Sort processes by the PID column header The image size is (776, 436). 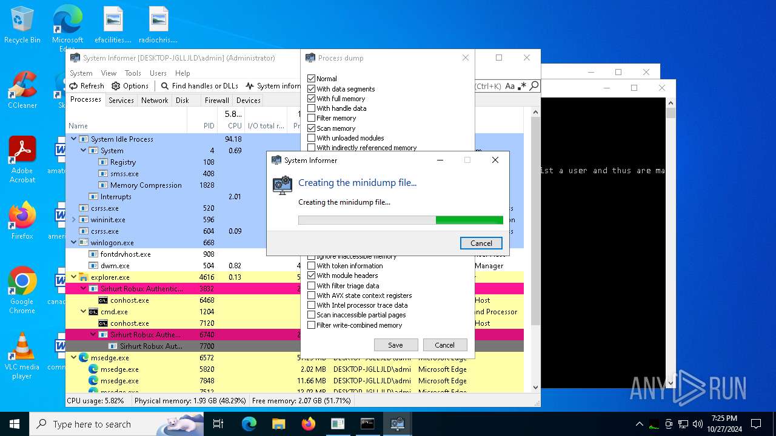(209, 126)
